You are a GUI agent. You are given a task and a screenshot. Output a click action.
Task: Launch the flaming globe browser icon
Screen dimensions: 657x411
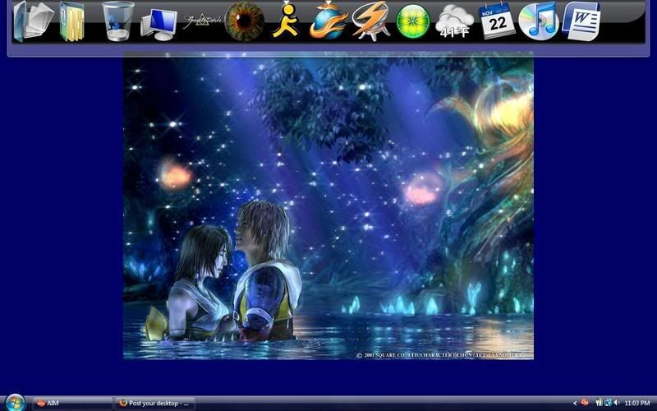pos(328,21)
